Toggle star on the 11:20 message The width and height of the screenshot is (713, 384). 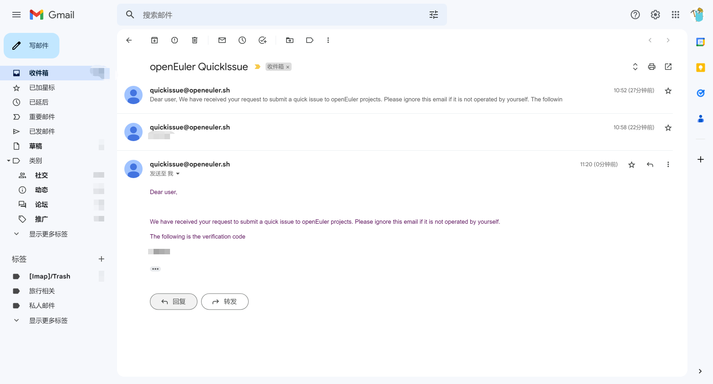(x=632, y=165)
